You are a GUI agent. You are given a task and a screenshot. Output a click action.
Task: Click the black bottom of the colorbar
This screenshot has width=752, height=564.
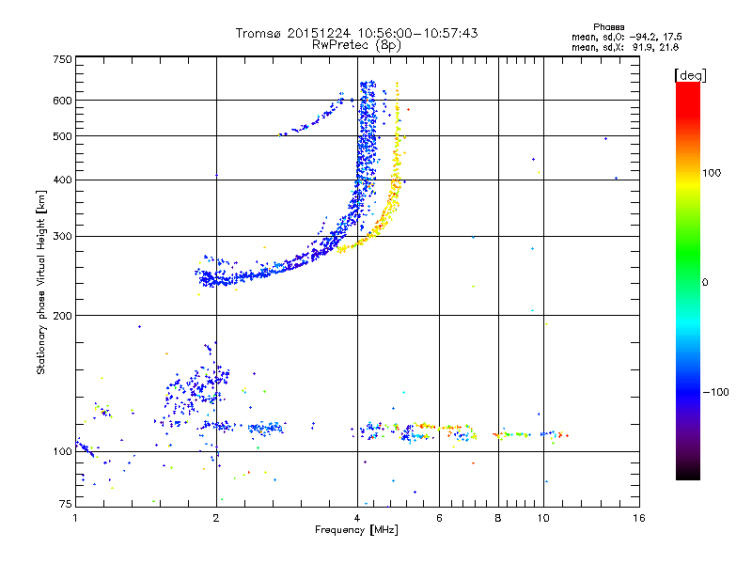tap(688, 473)
